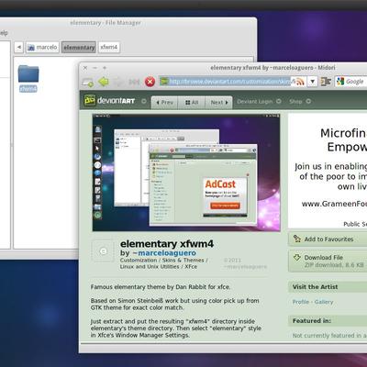367x367 pixels.
Task: Open the Google search engine selector
Action: pos(340,82)
